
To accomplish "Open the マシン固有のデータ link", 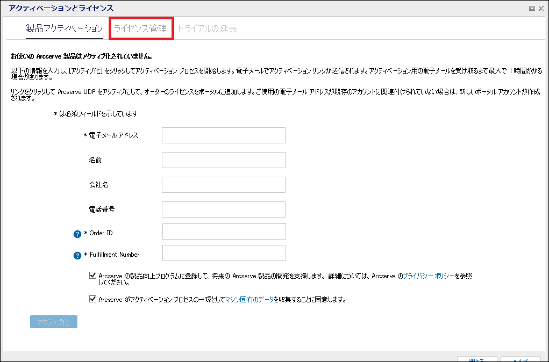I will pos(249,300).
